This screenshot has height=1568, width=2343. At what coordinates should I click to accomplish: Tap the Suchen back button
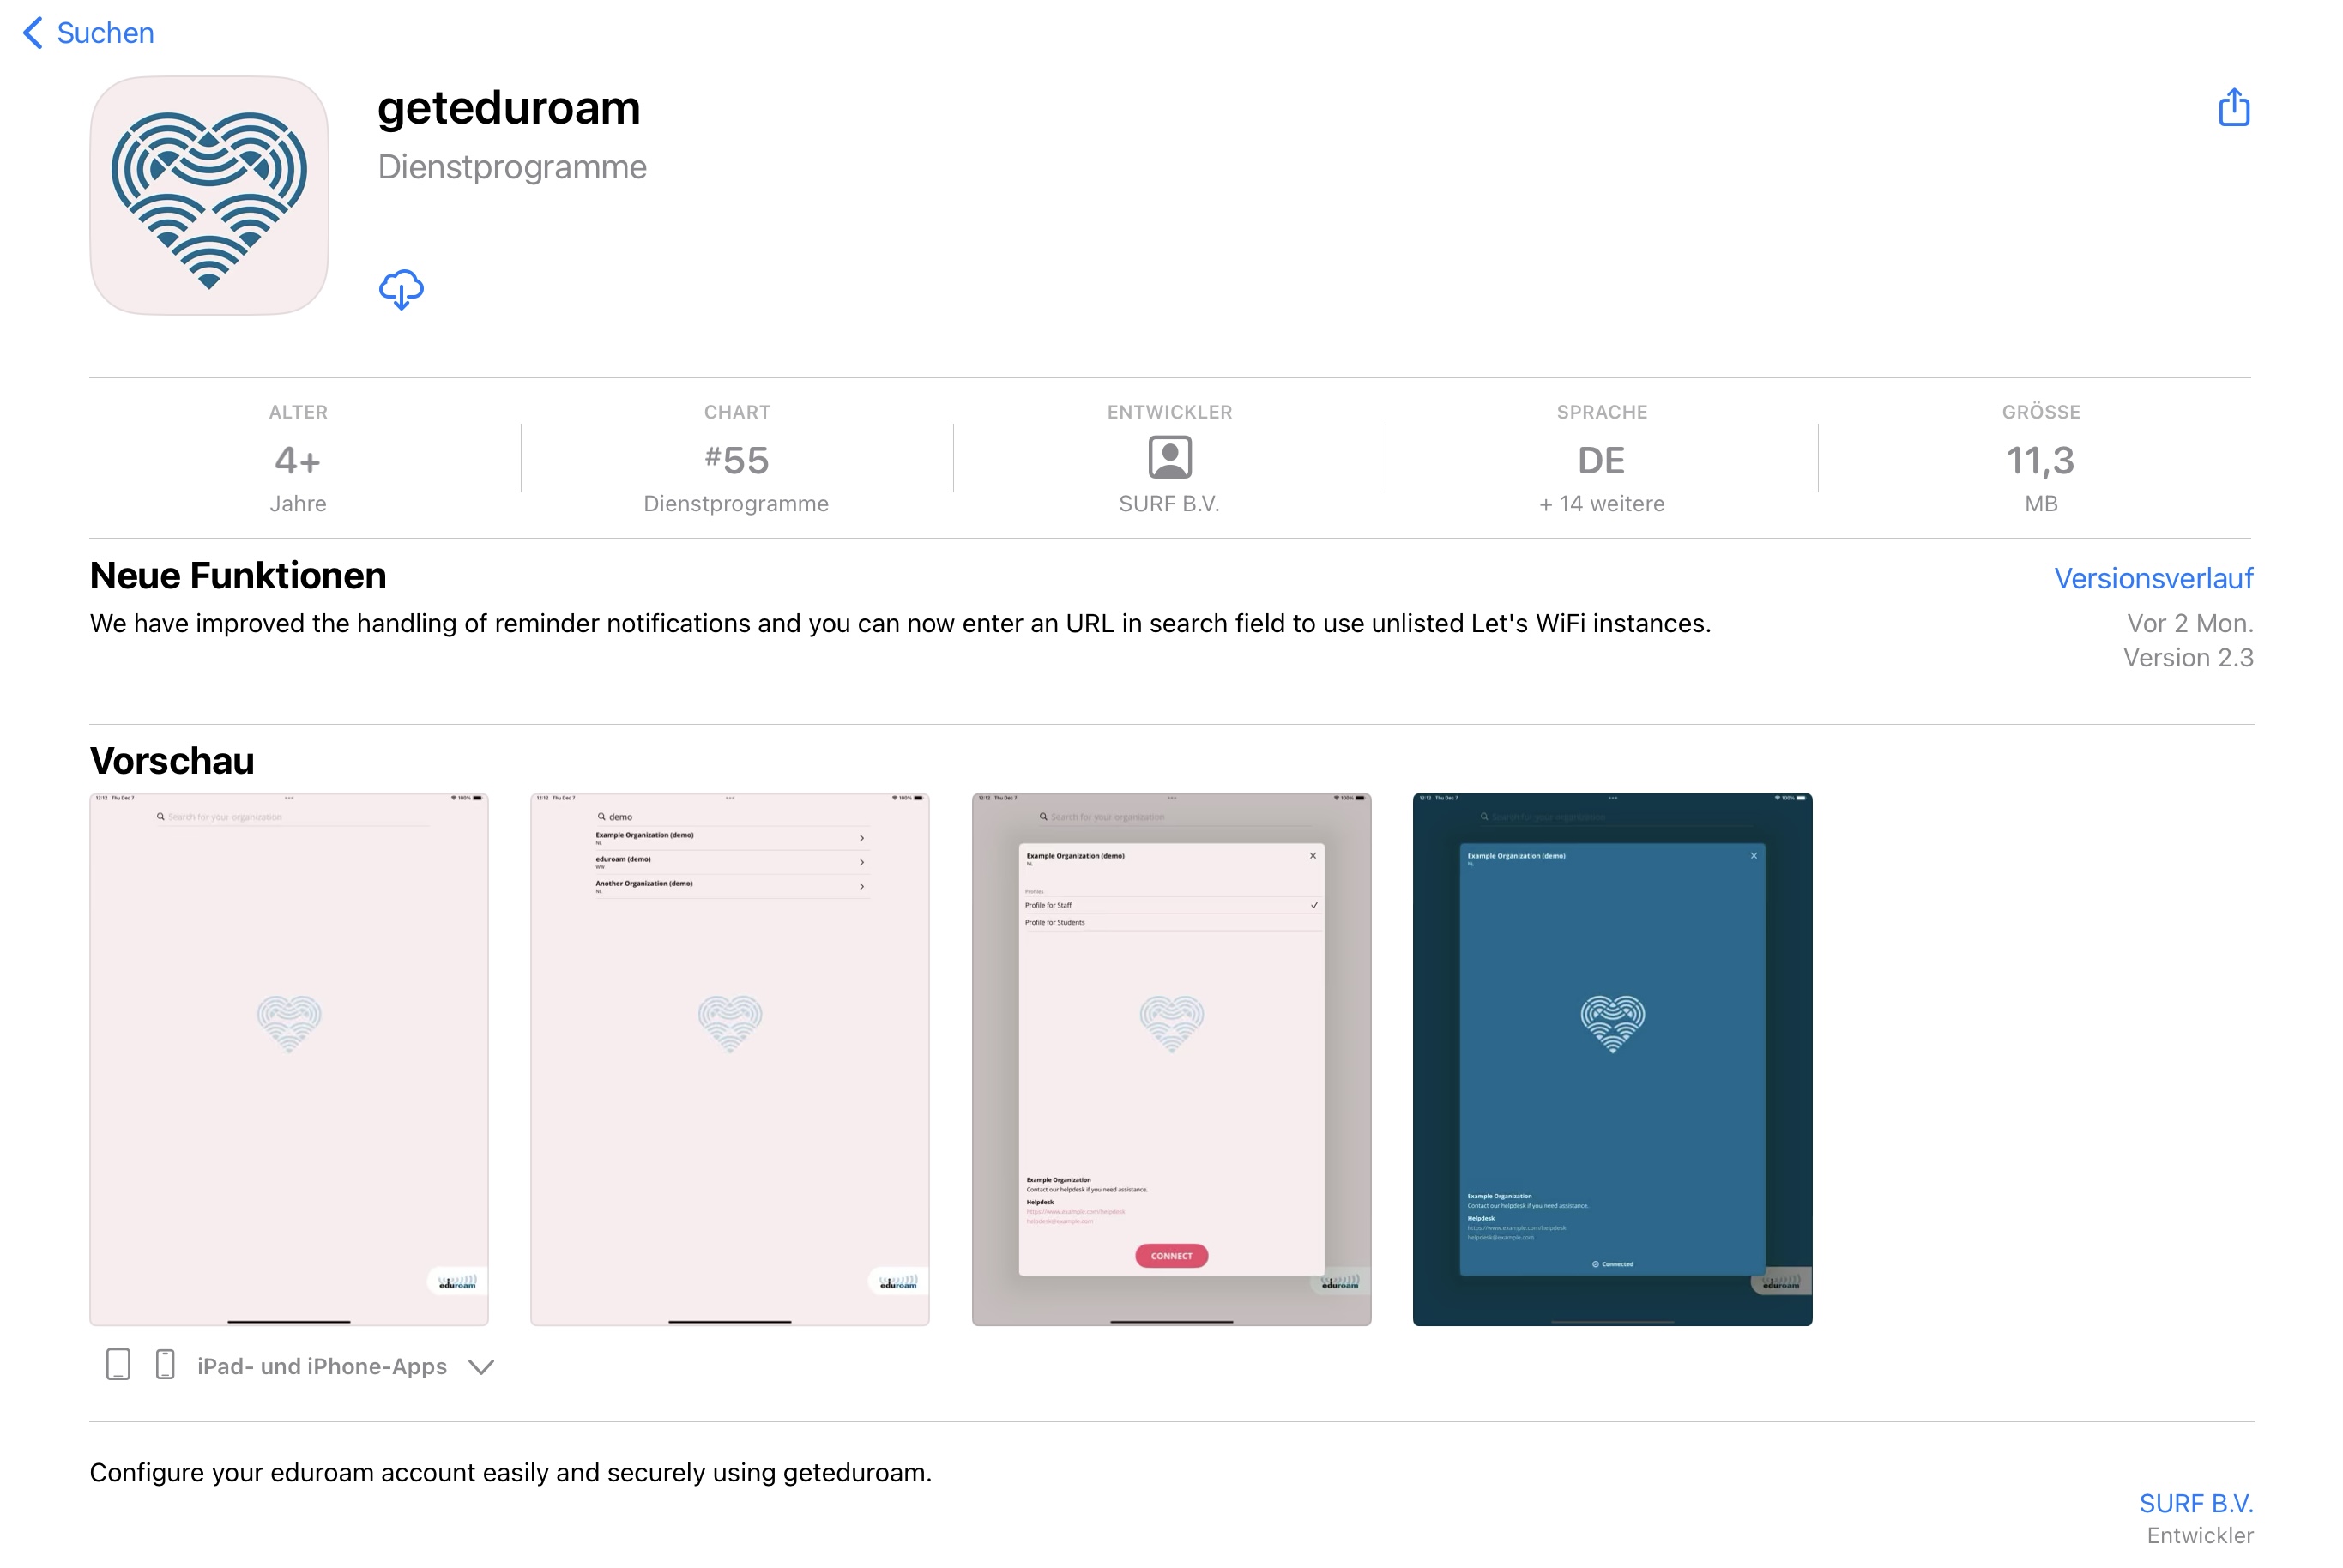pos(88,33)
